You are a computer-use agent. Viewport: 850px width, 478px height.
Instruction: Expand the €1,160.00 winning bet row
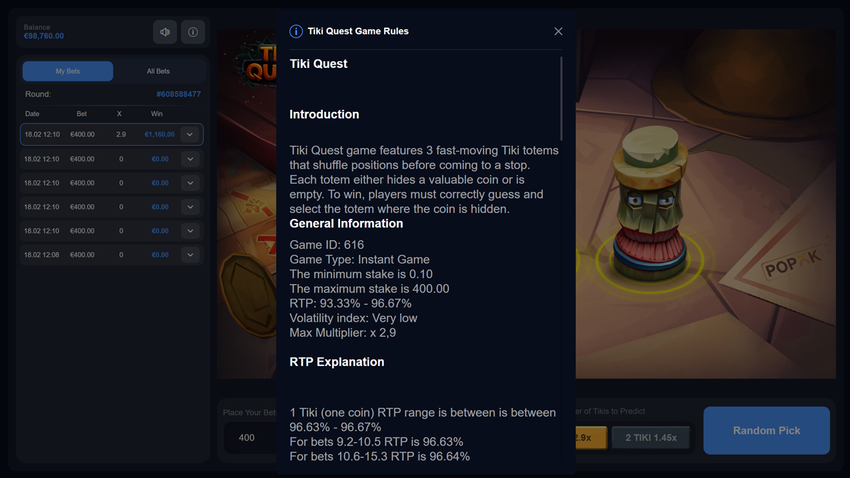pos(190,135)
